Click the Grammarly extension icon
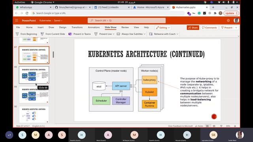Image resolution: width=253 pixels, height=142 pixels. tap(199, 13)
